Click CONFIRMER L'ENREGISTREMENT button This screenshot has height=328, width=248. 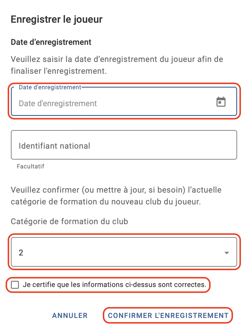[168, 315]
